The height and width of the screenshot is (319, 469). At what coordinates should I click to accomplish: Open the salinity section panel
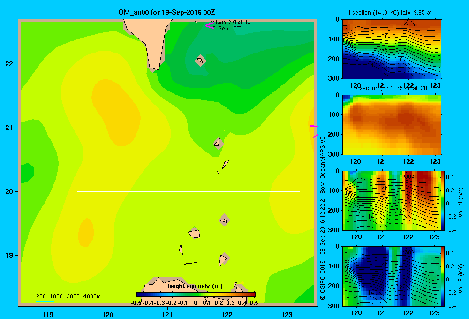(x=392, y=125)
